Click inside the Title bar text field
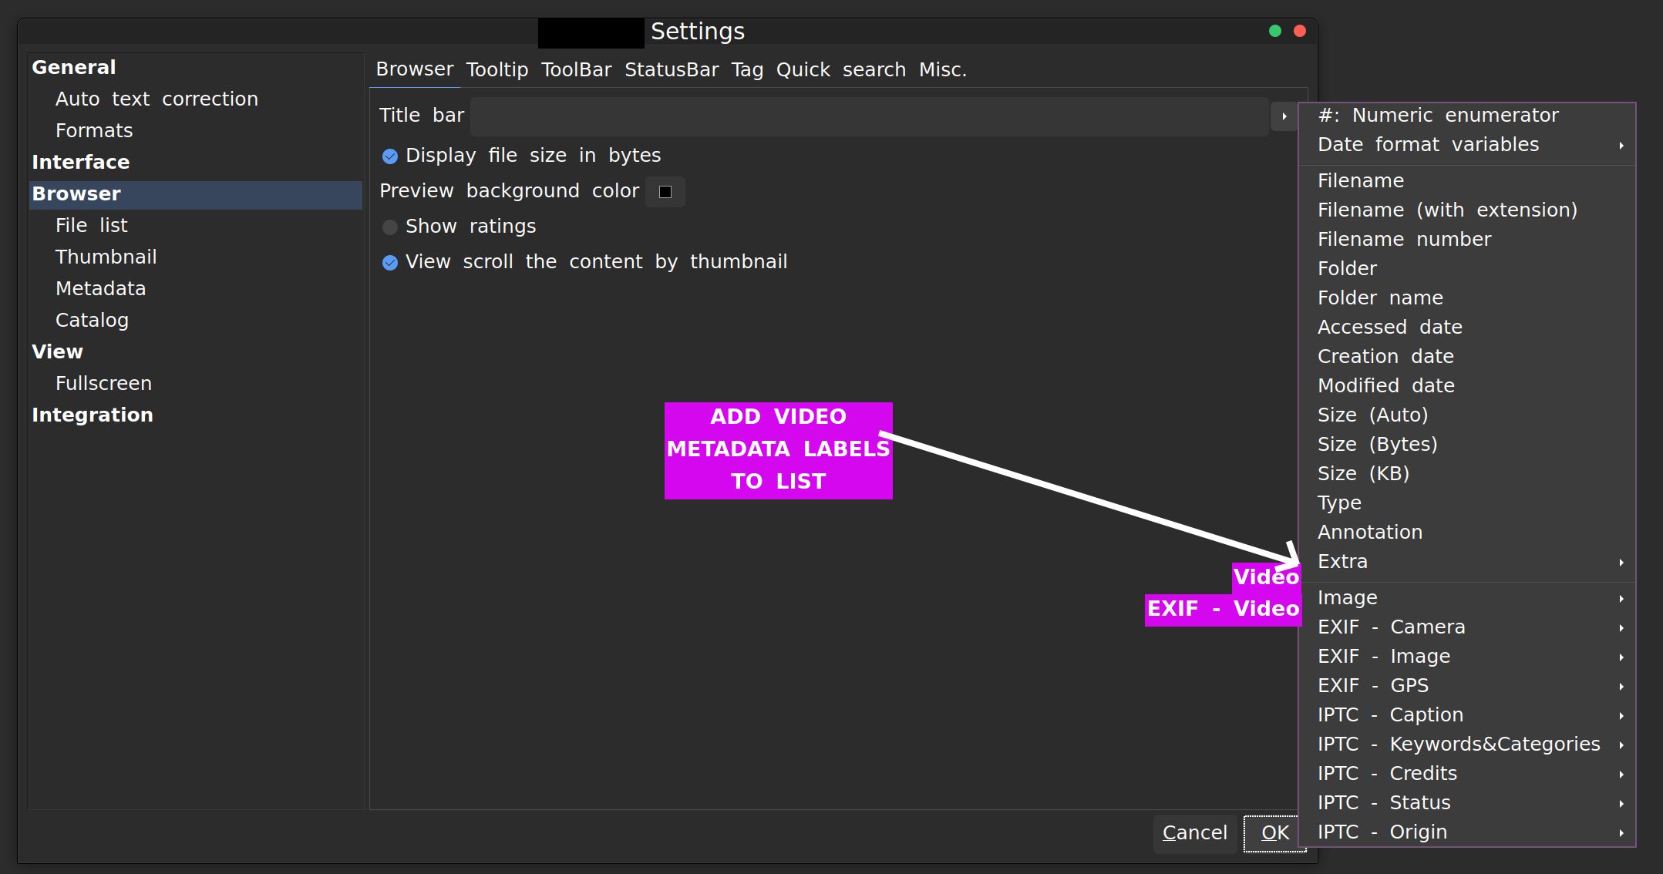The width and height of the screenshot is (1663, 874). pos(868,116)
